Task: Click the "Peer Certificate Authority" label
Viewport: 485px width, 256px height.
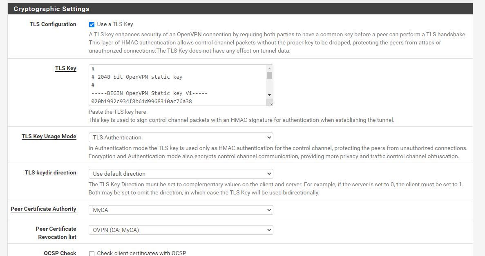Action: coord(43,209)
